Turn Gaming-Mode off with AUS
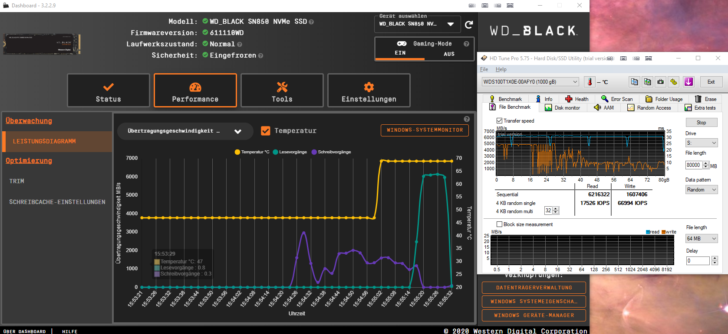This screenshot has width=728, height=334. pyautogui.click(x=449, y=54)
